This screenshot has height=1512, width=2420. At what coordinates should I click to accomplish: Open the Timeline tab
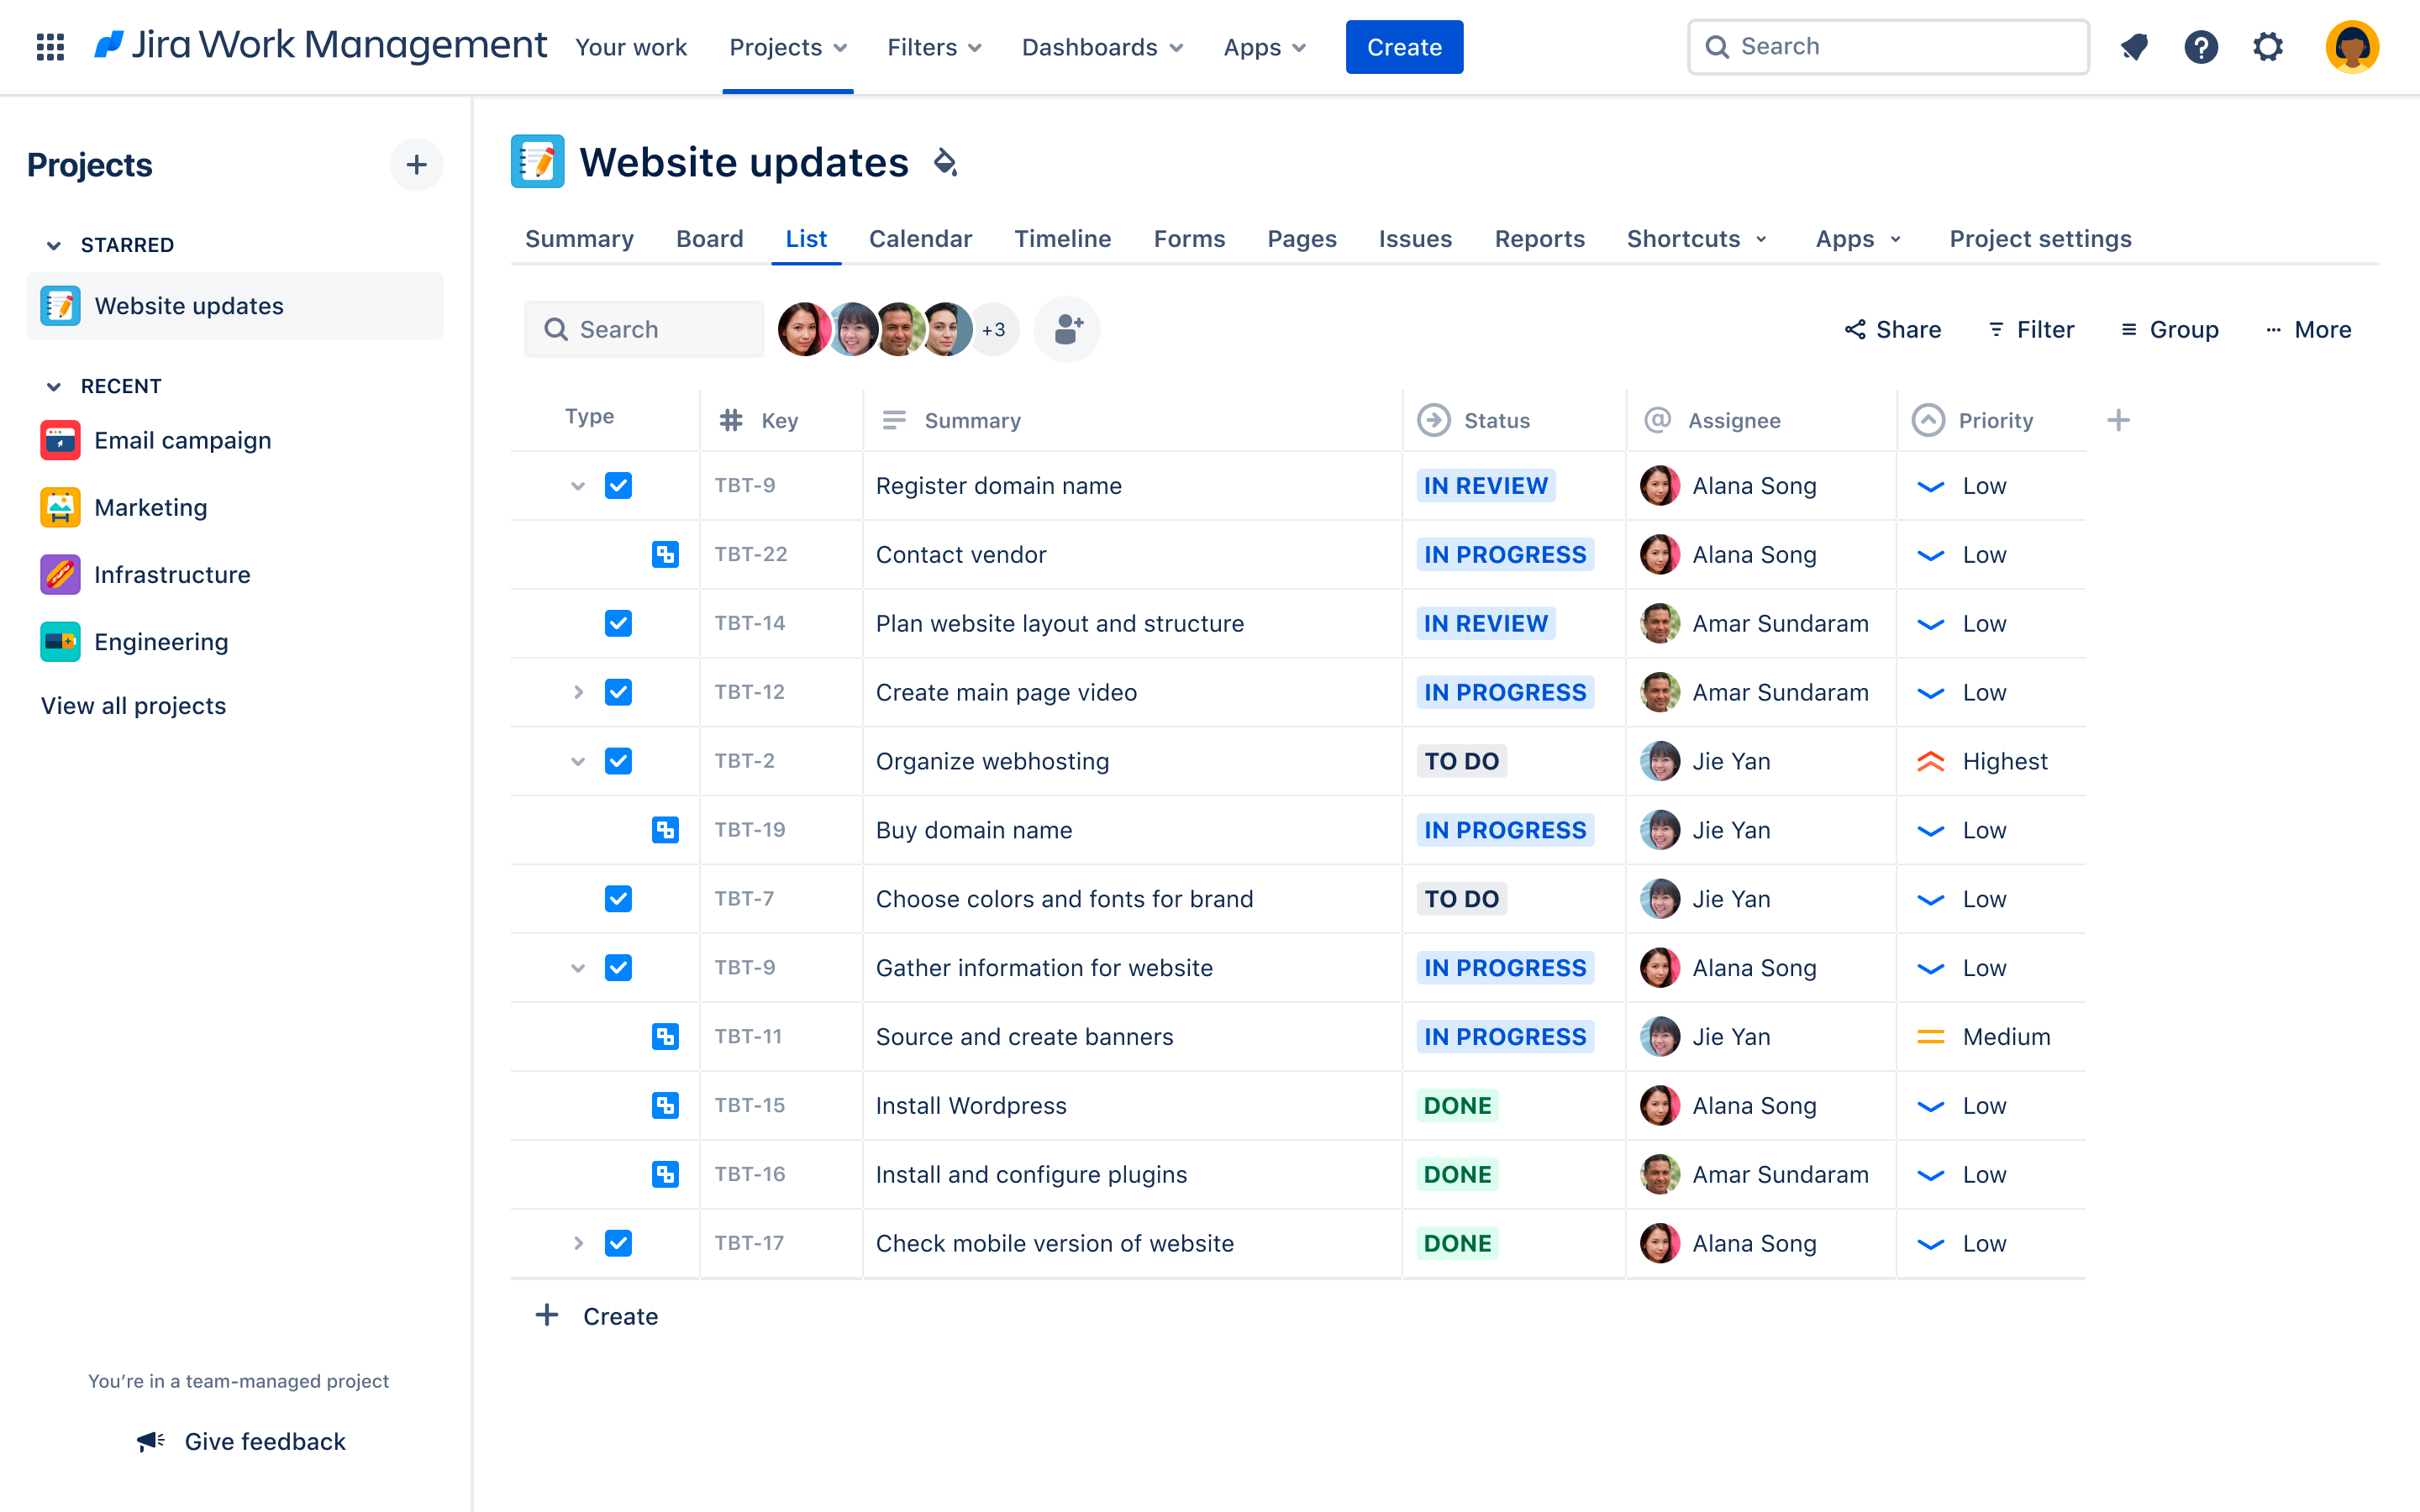[1063, 239]
